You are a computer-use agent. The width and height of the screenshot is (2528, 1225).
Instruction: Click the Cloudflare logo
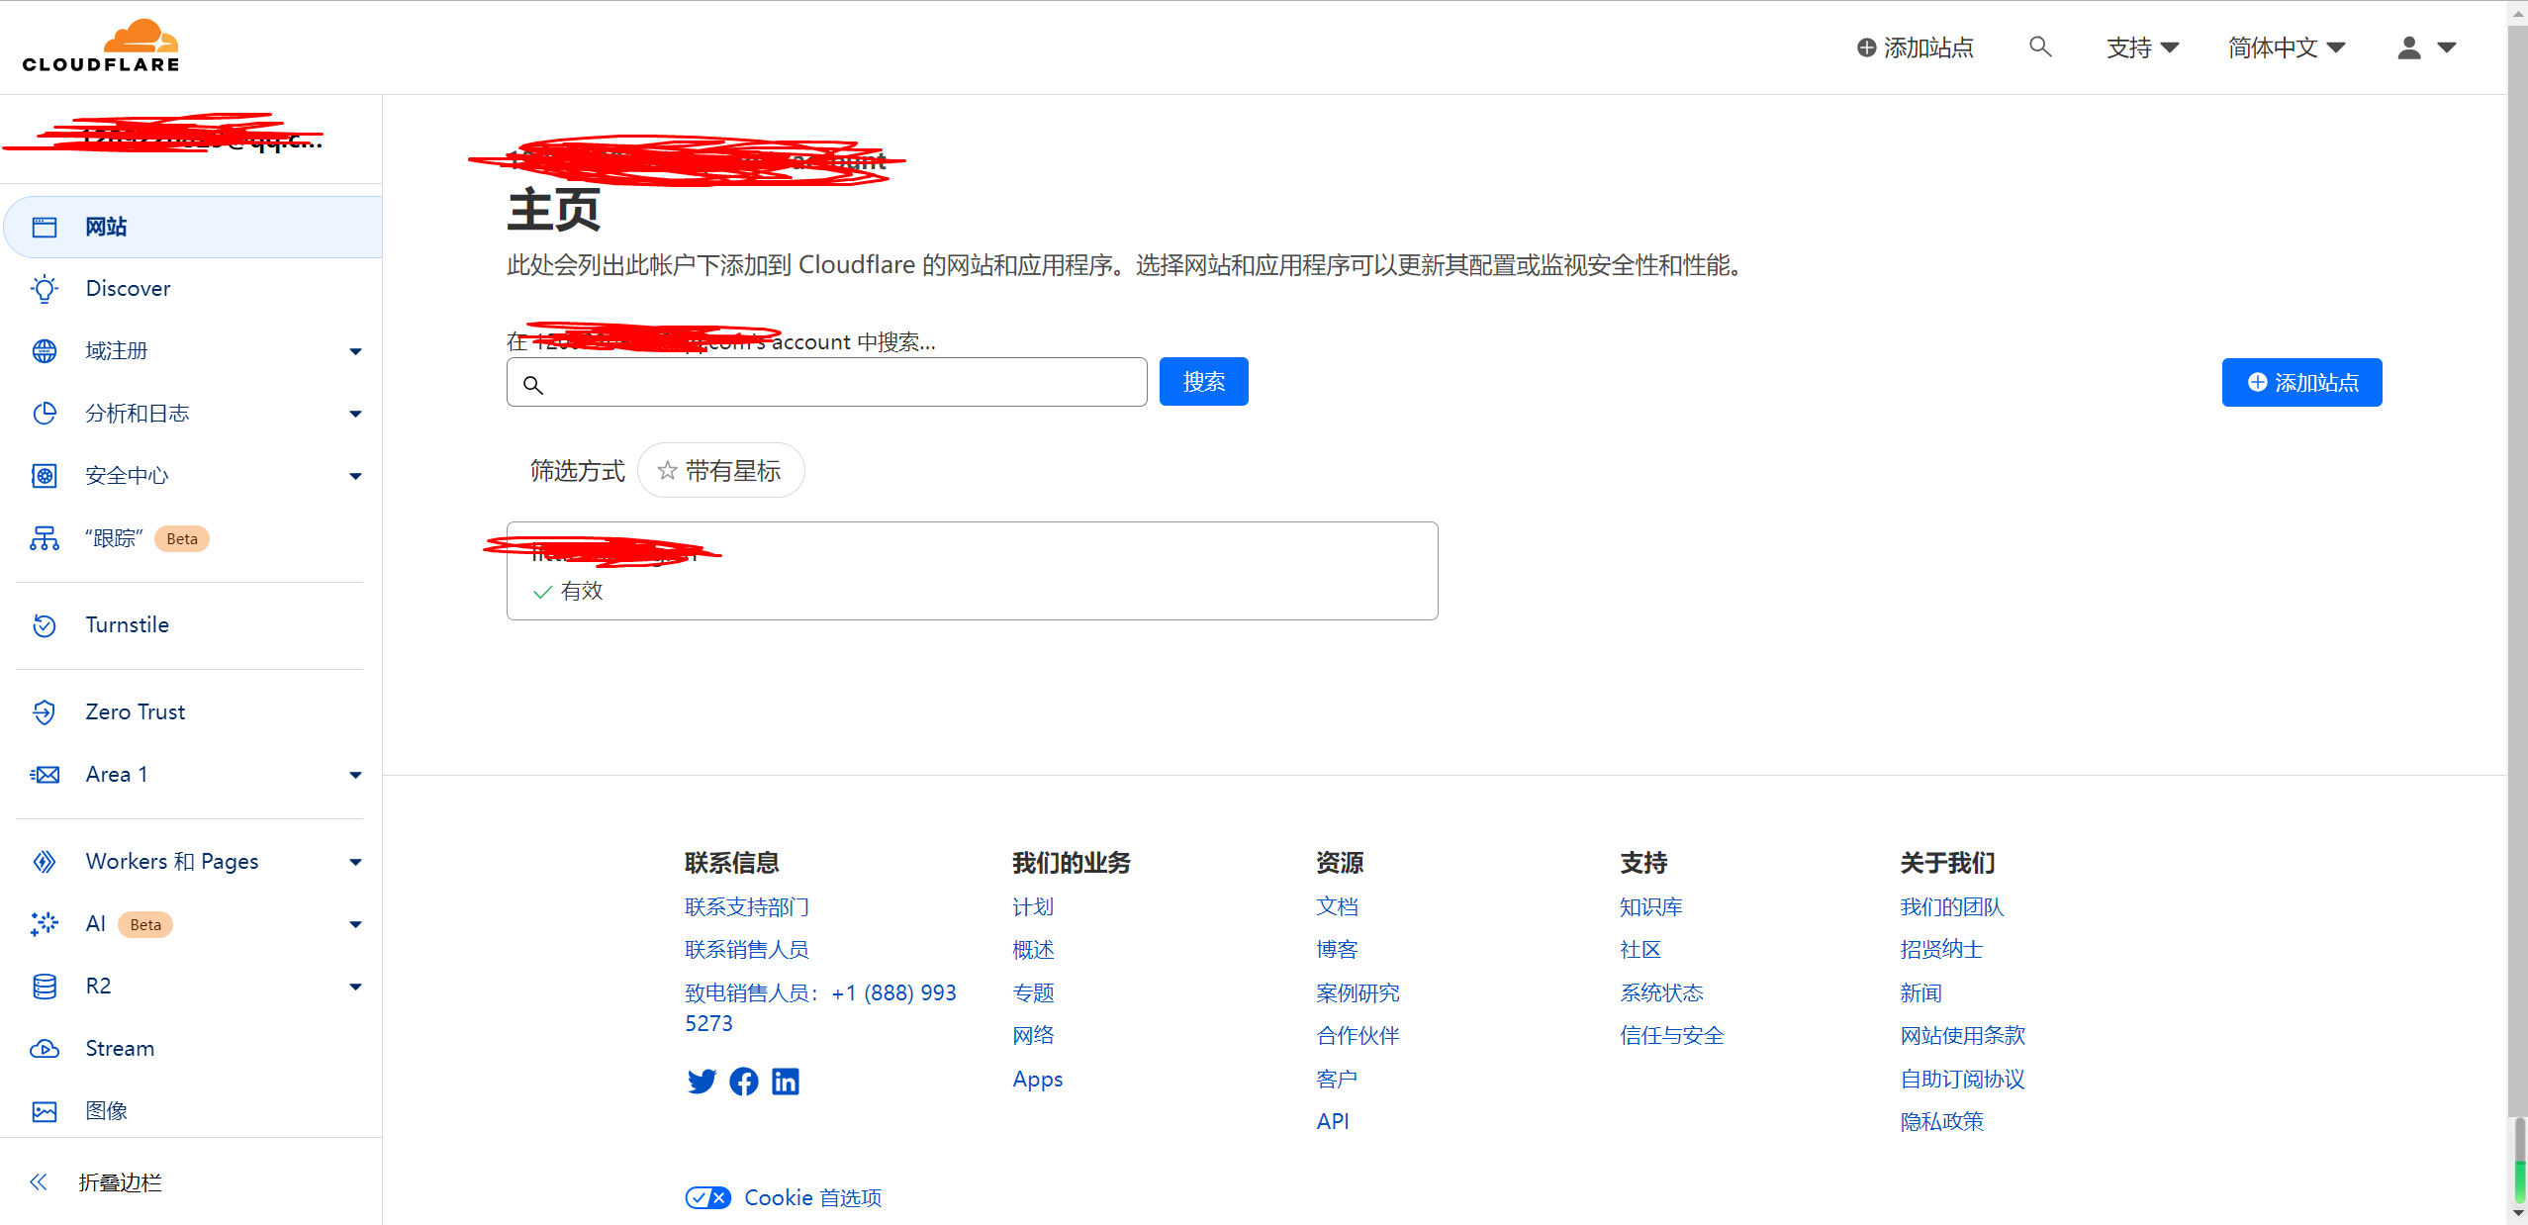100,46
